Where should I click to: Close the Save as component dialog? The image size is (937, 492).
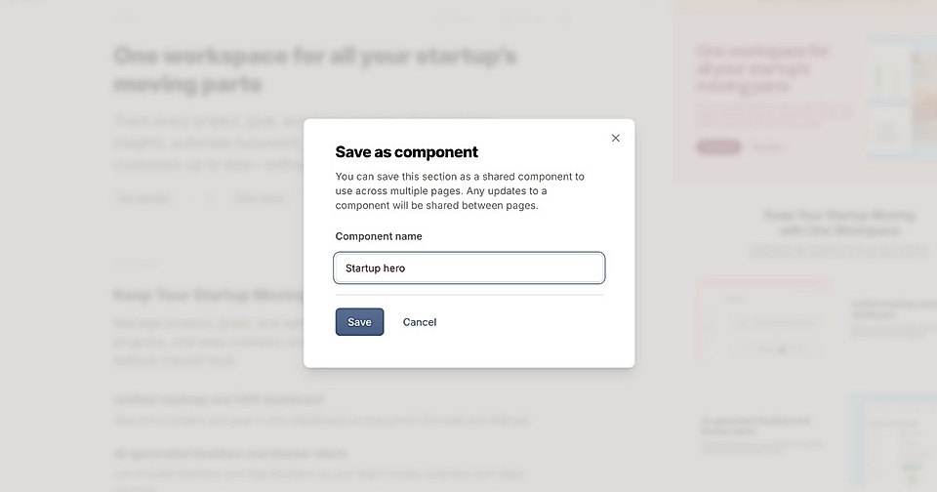(615, 138)
